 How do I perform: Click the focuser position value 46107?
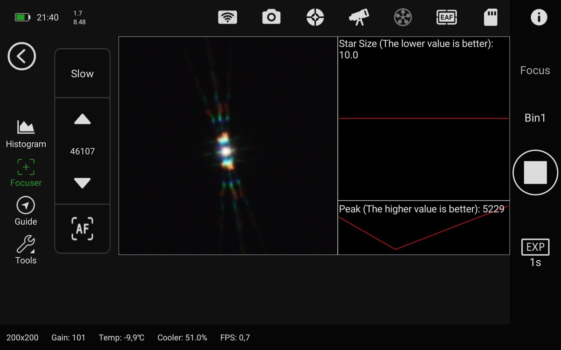click(x=82, y=151)
